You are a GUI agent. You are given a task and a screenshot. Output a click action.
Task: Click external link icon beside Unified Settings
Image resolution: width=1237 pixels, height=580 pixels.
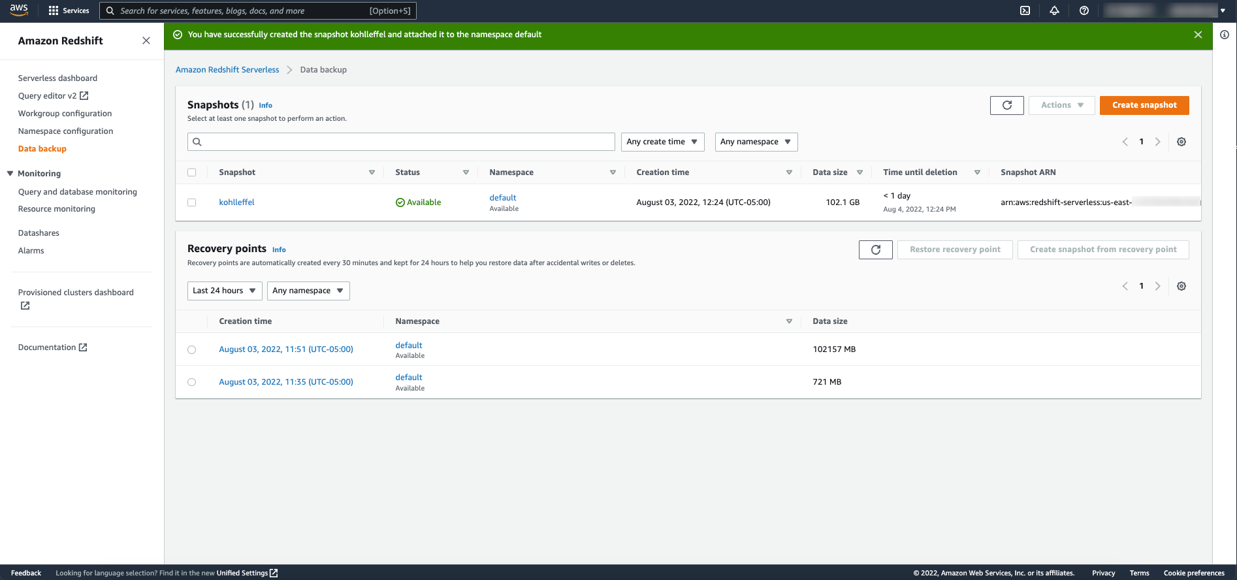tap(274, 573)
